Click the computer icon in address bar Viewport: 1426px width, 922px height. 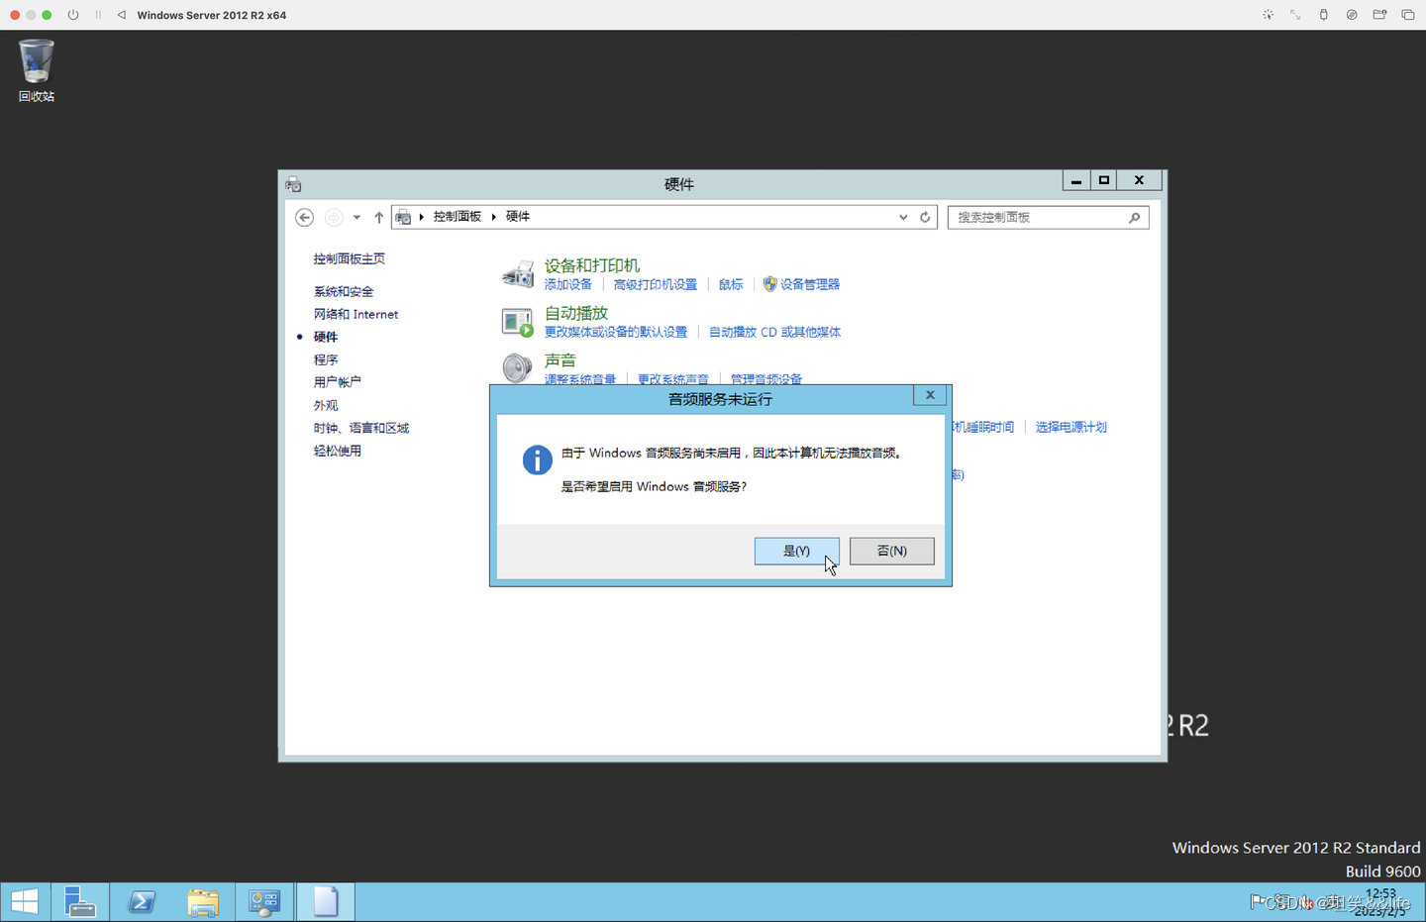pyautogui.click(x=403, y=217)
